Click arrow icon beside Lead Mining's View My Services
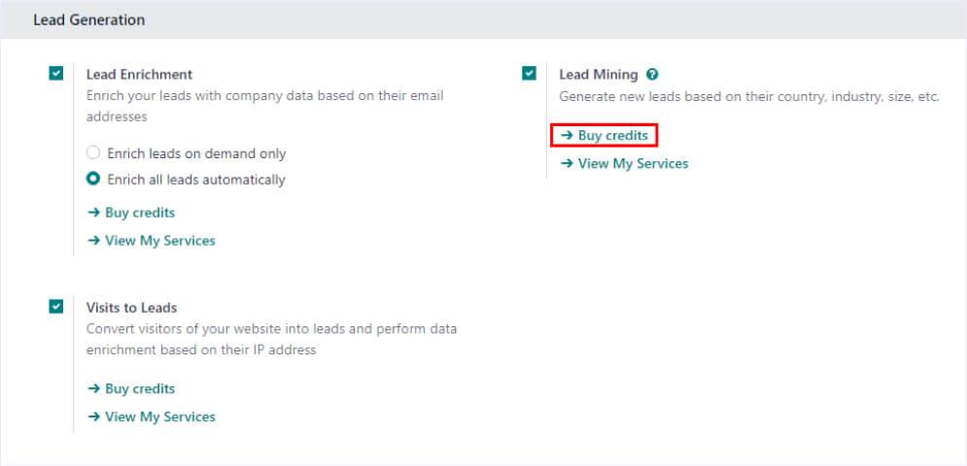This screenshot has height=466, width=967. (567, 164)
